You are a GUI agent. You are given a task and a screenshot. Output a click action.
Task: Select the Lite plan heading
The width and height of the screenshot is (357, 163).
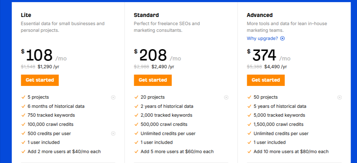26,15
